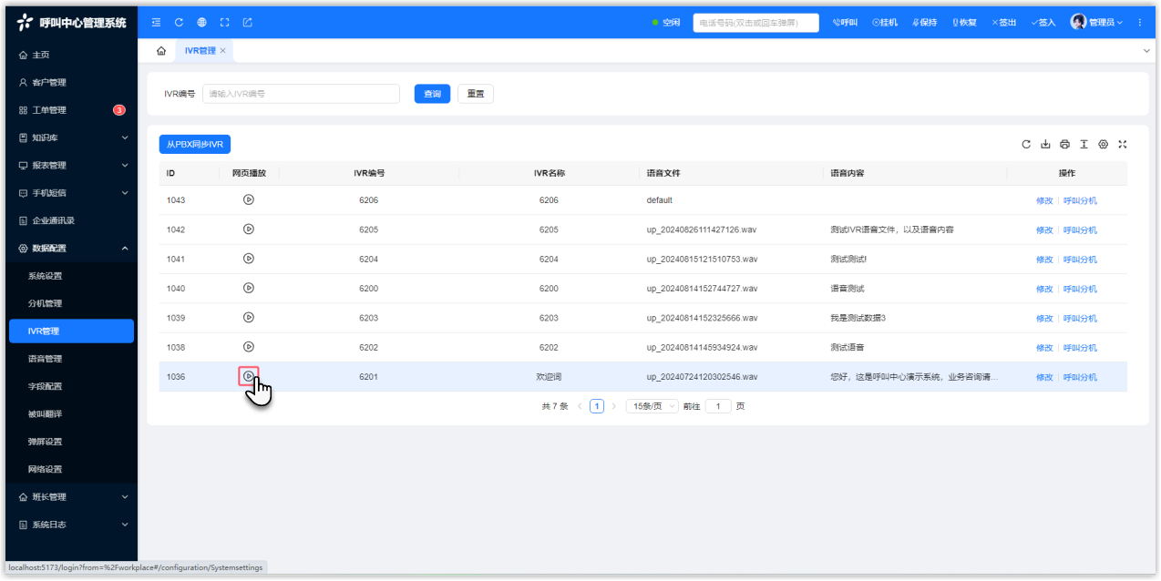1161x581 pixels.
Task: Adjust table row density icon
Action: (x=1084, y=145)
